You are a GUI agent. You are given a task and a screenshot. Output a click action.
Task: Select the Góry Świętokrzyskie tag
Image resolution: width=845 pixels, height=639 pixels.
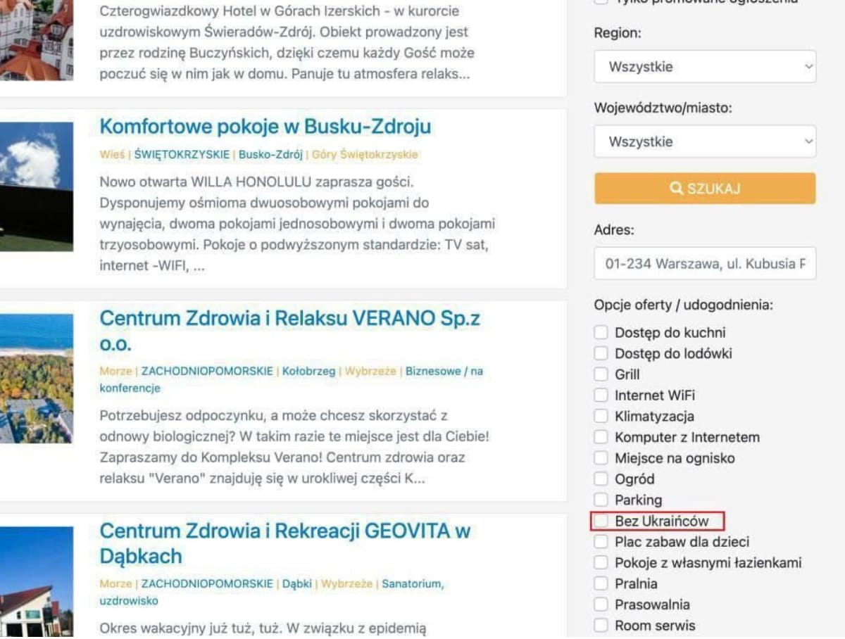[365, 154]
